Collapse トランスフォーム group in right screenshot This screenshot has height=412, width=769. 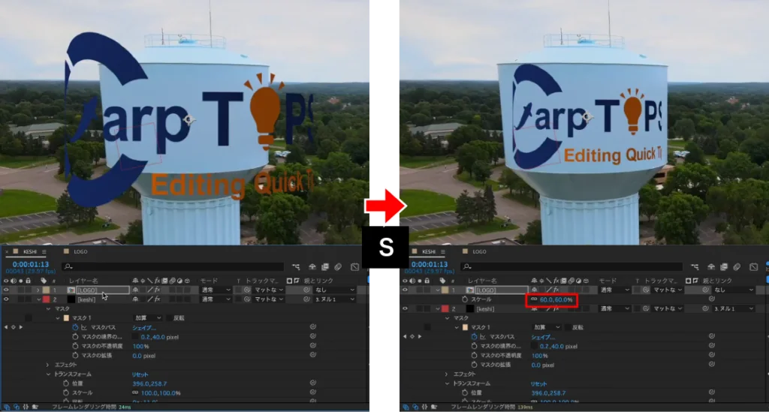pos(447,383)
